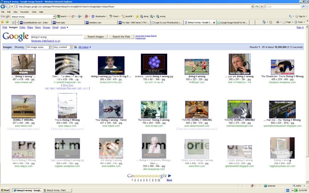Find the word 'doing' on page

click(144, 16)
